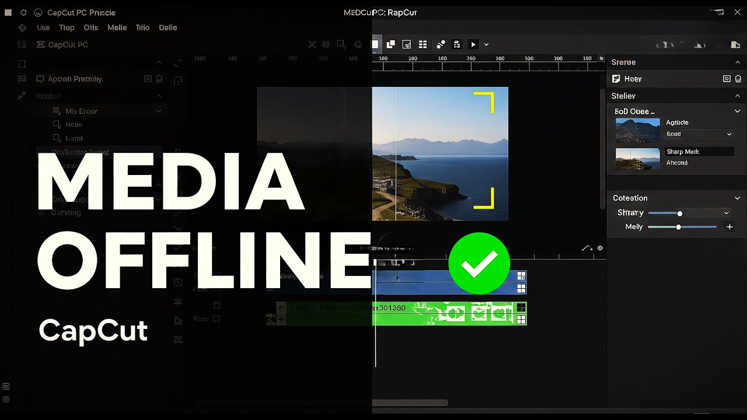Click the flag-shaped sidebar icon

point(22,79)
